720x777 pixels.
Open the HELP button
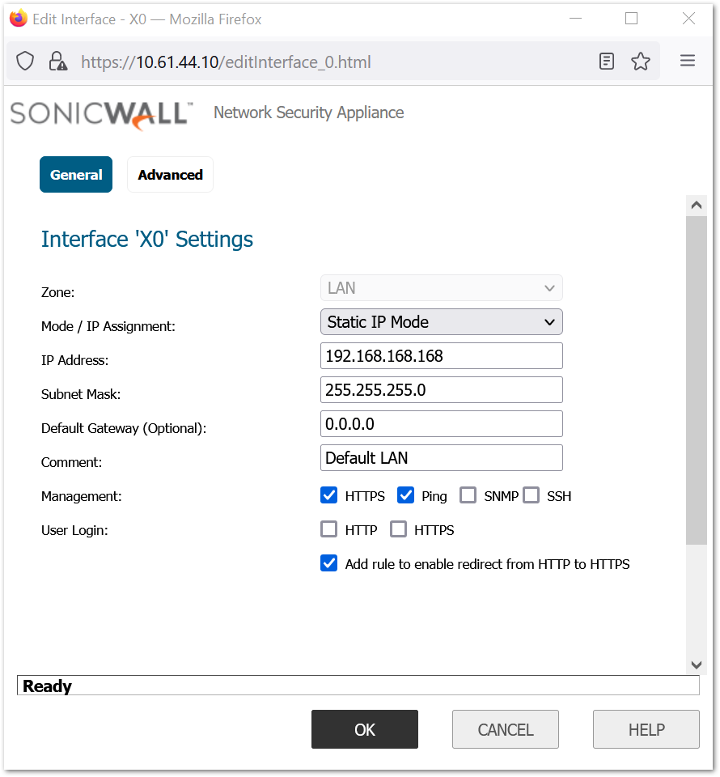coord(646,729)
